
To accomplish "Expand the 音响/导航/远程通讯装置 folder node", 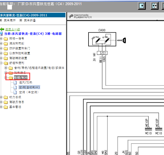I will [6, 68].
